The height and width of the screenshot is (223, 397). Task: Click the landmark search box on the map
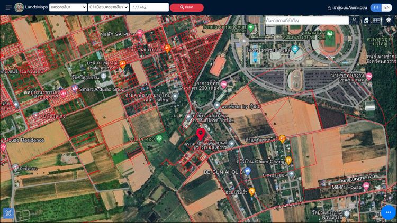pyautogui.click(x=307, y=20)
